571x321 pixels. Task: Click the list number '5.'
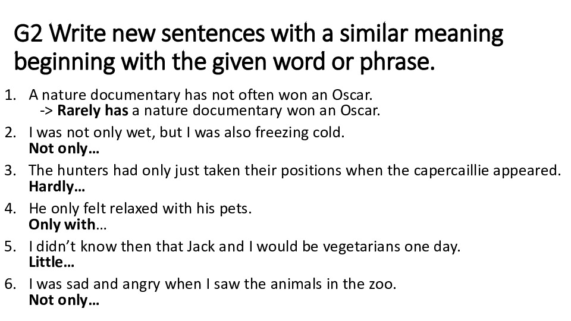10,247
